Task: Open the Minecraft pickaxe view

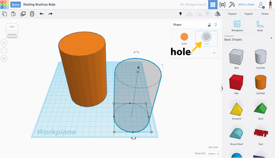Action: (232, 5)
